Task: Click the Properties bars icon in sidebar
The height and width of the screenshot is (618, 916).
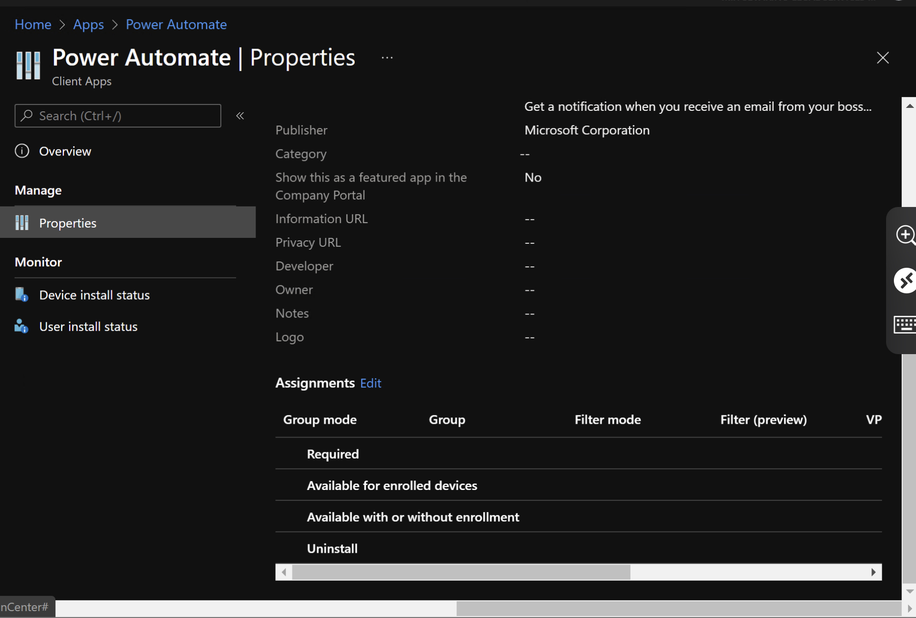Action: click(22, 223)
